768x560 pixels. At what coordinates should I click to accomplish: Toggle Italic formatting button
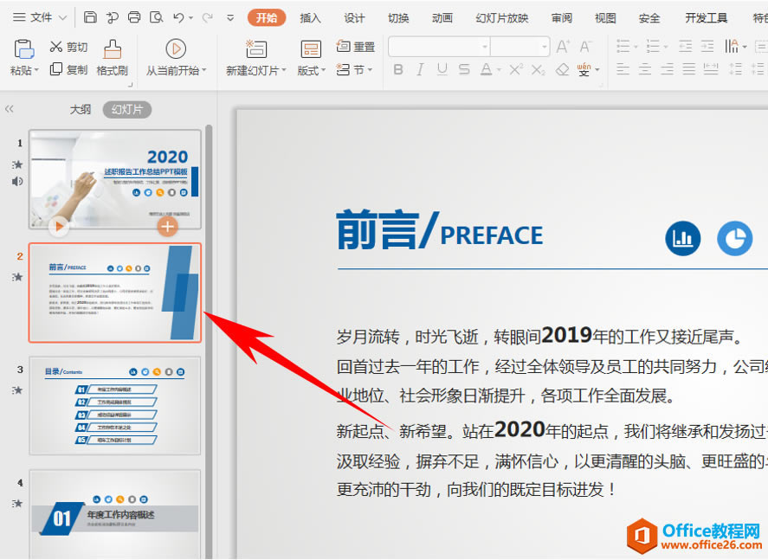(x=420, y=69)
